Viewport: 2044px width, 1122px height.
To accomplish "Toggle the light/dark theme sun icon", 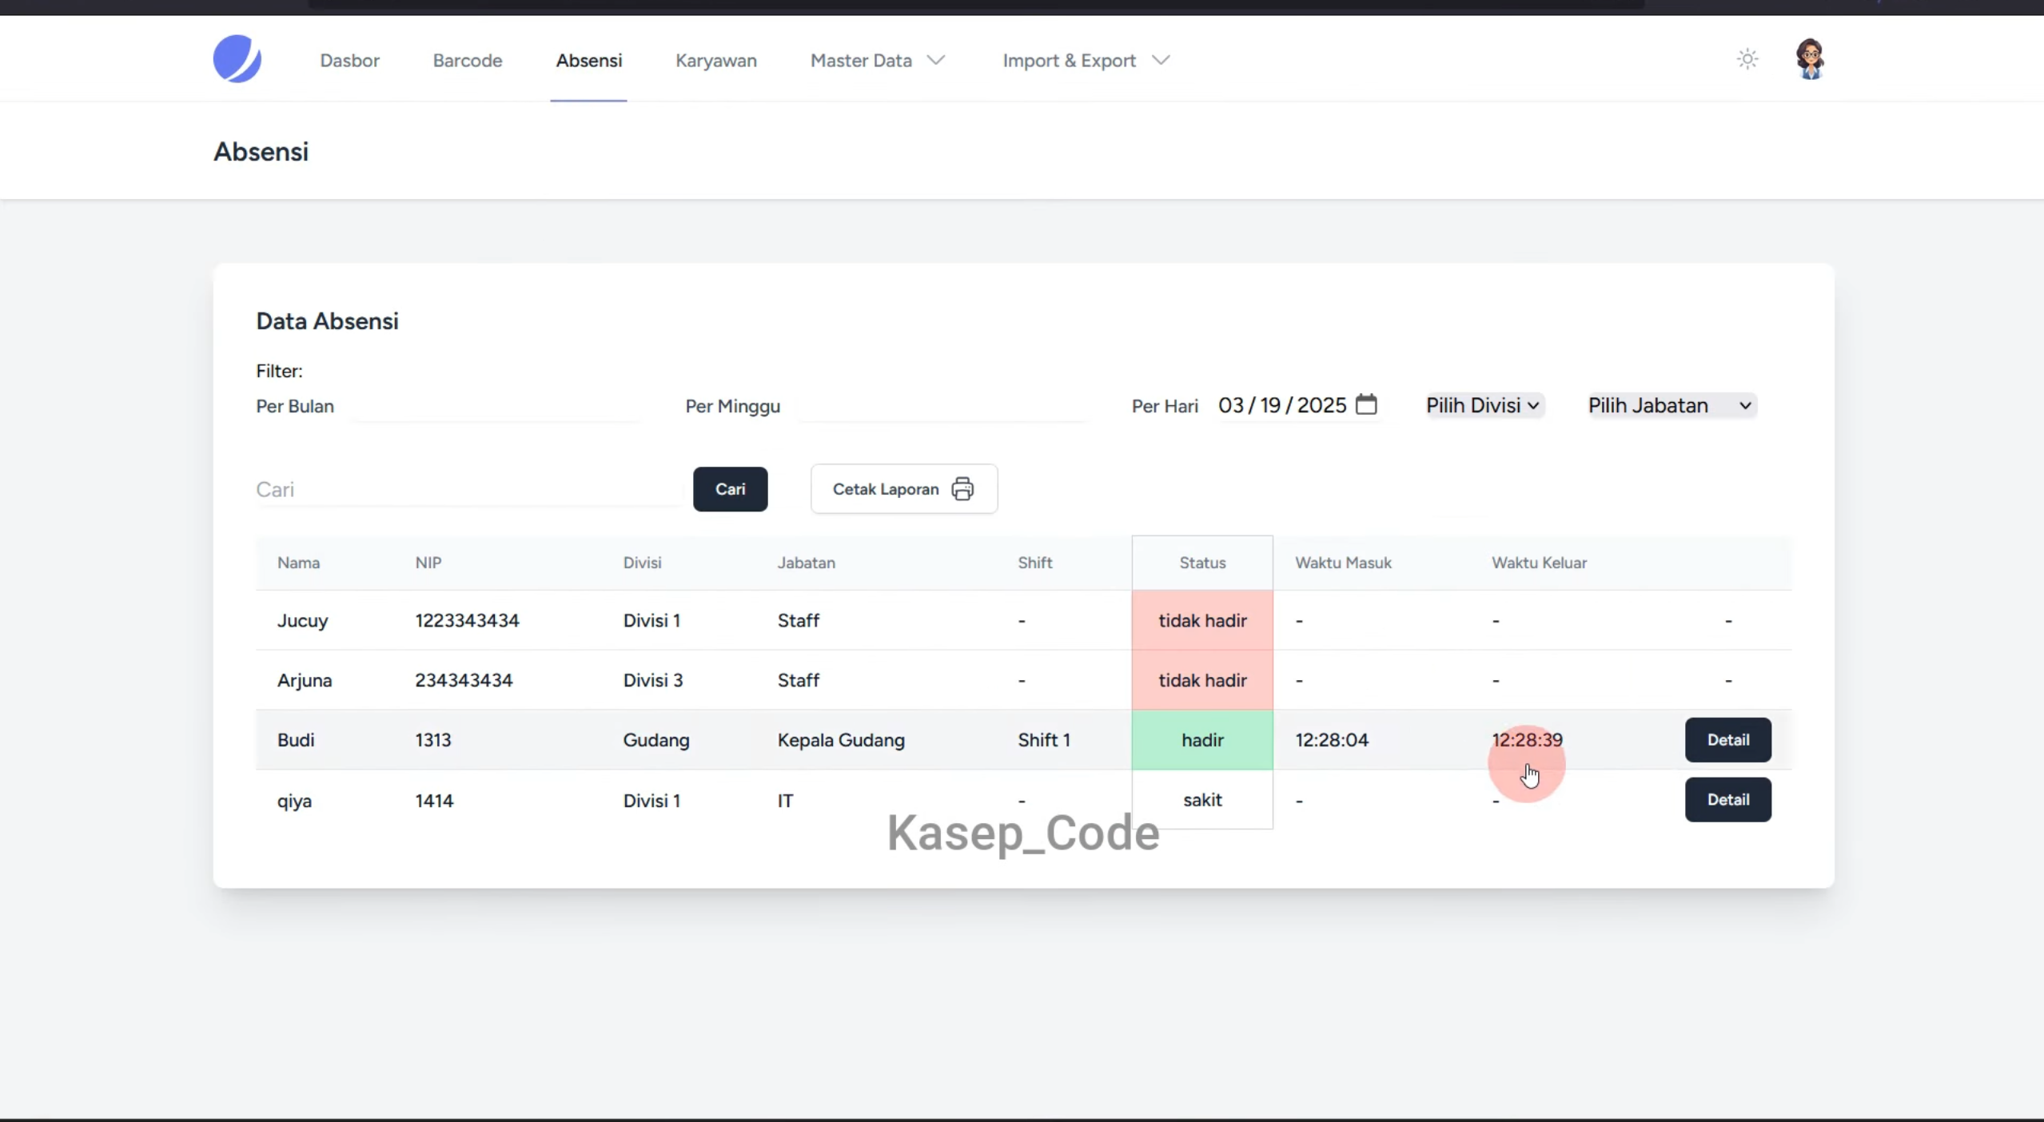I will 1747,59.
